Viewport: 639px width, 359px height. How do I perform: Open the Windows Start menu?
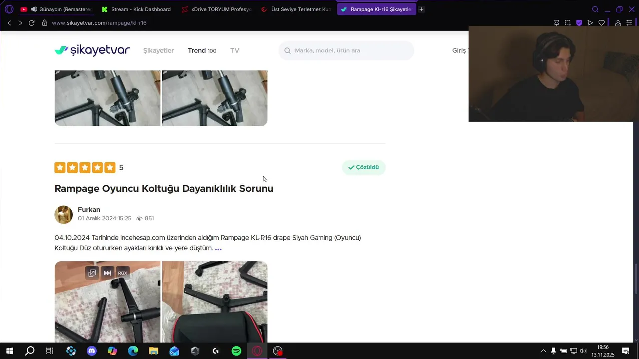tap(9, 351)
